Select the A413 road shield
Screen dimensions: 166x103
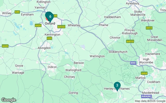pyautogui.click(x=149, y=28)
